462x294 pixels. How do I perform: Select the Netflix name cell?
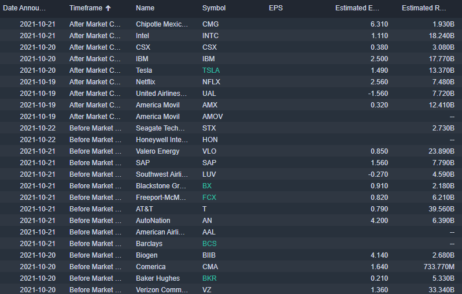click(x=146, y=82)
